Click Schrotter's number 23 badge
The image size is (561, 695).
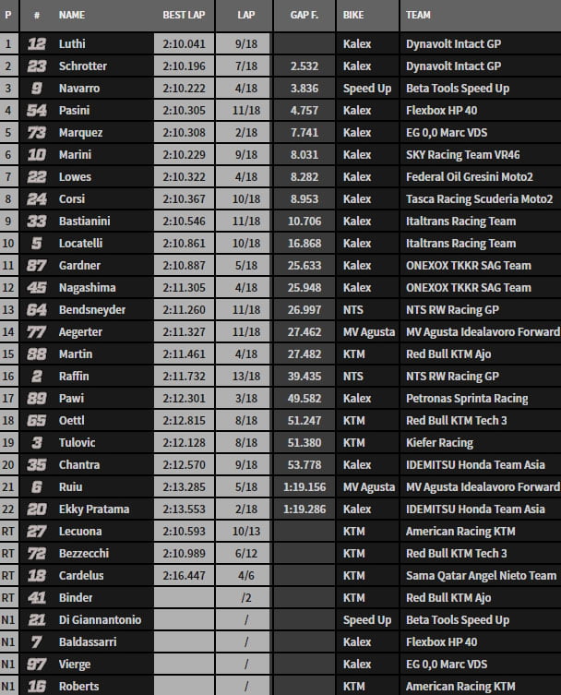[37, 66]
